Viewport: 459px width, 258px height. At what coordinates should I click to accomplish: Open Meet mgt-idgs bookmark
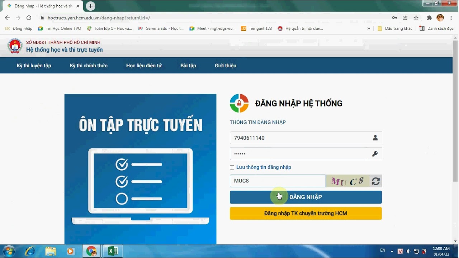pyautogui.click(x=213, y=28)
